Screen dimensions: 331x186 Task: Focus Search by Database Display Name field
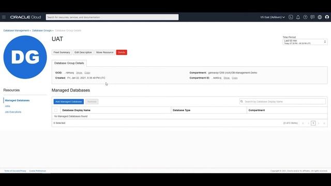click(x=282, y=101)
